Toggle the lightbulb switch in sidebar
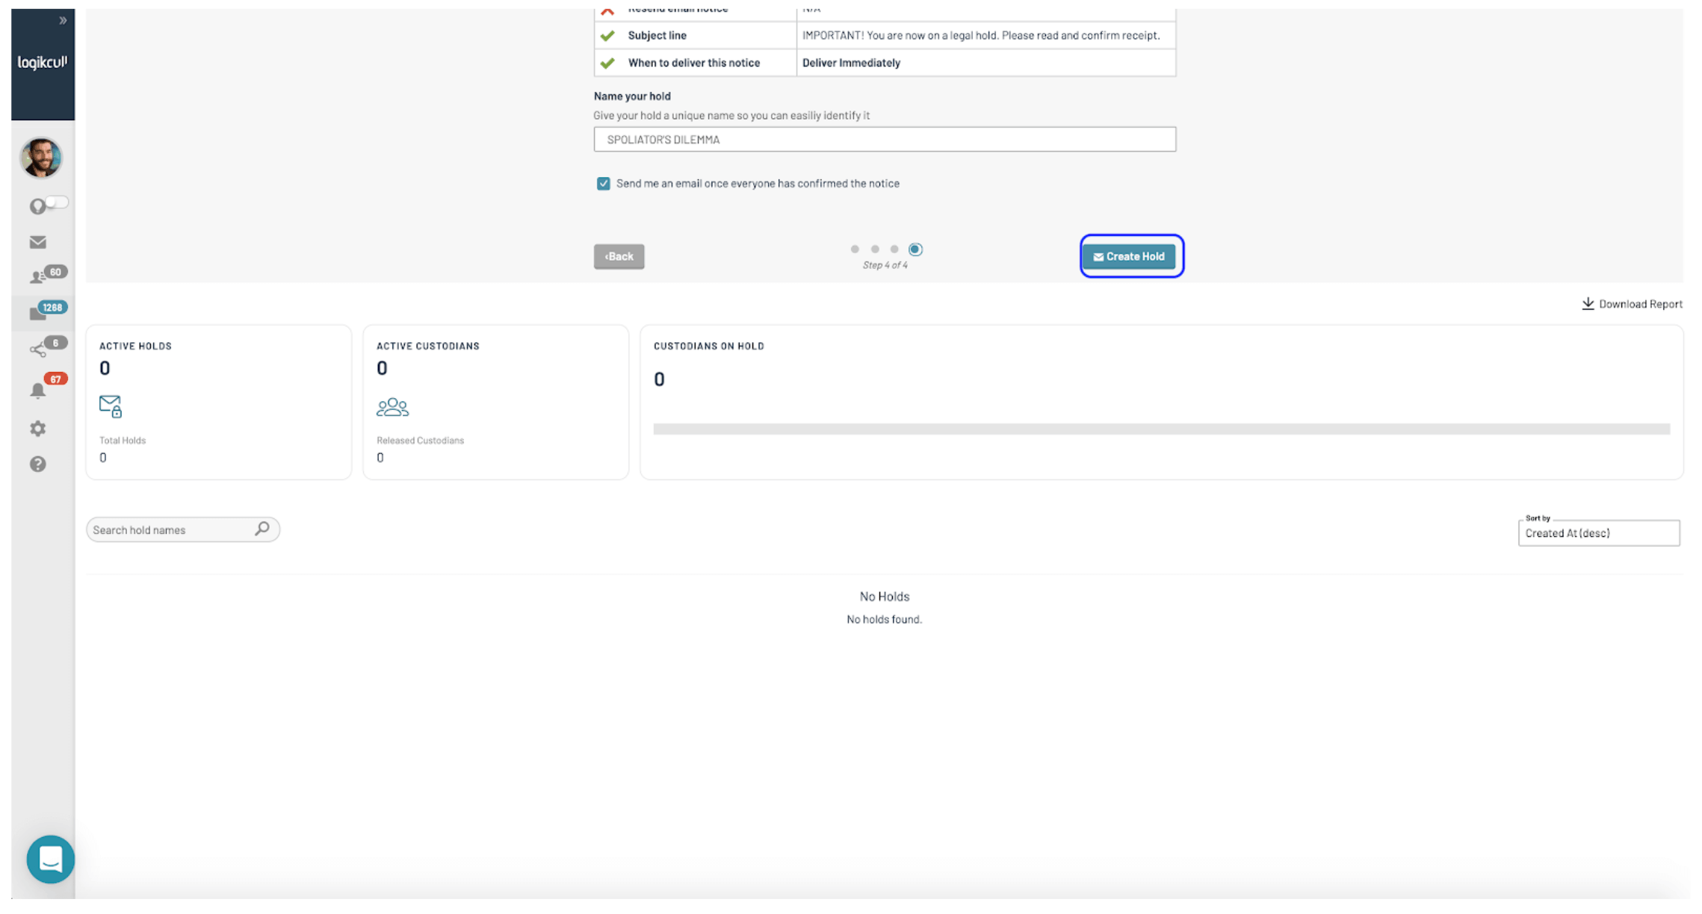This screenshot has width=1702, height=914. pos(55,203)
